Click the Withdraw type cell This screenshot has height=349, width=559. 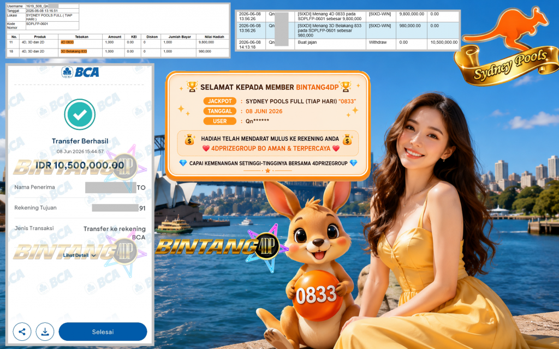click(x=378, y=43)
